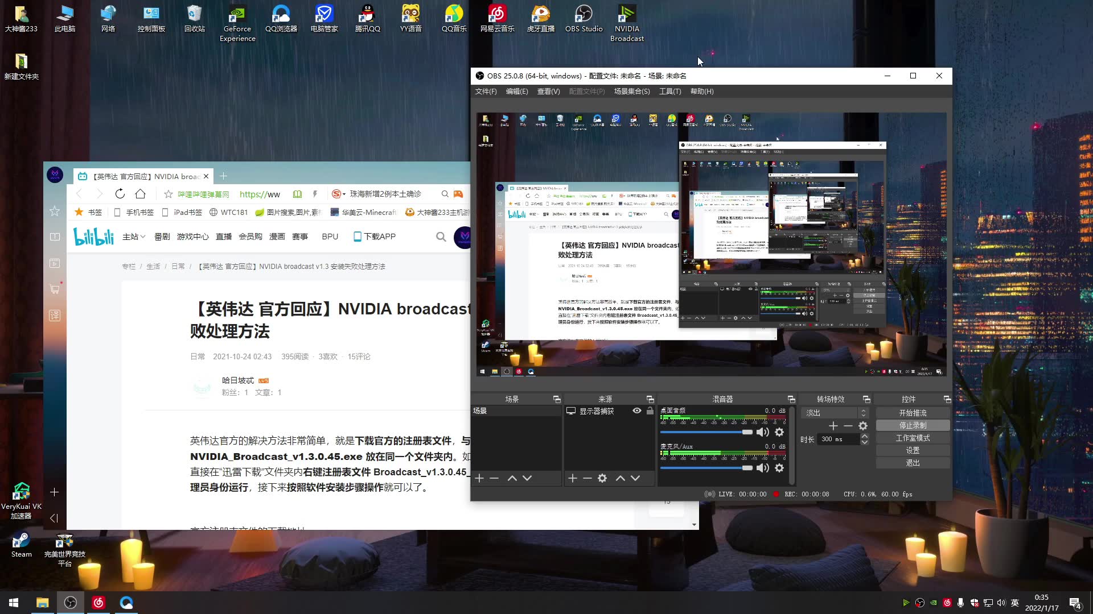Mute the 麦克风/Aux speaker icon
Screen dimensions: 1093x614
click(763, 468)
